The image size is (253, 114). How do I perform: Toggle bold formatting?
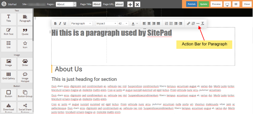(55, 23)
